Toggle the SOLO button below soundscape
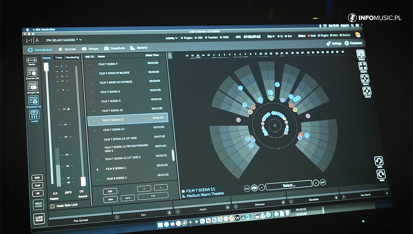The width and height of the screenshot is (413, 234). coord(247,189)
